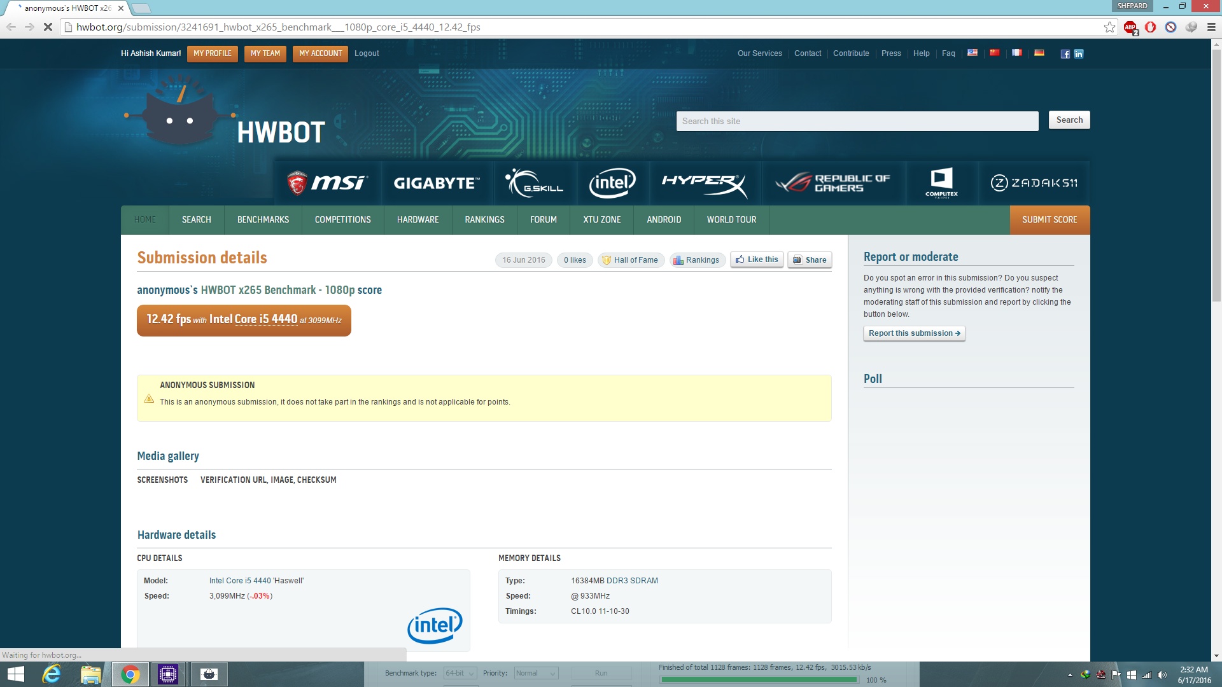Open Internet Explorer from the taskbar

pos(51,674)
